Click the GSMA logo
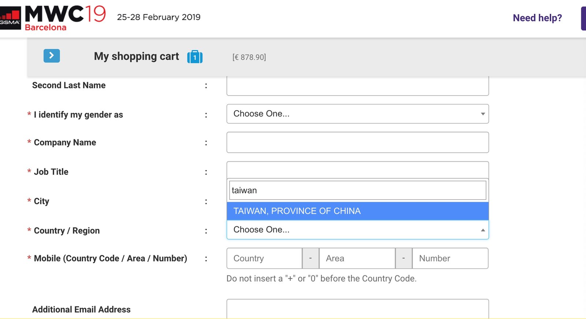The width and height of the screenshot is (586, 319). pyautogui.click(x=10, y=18)
